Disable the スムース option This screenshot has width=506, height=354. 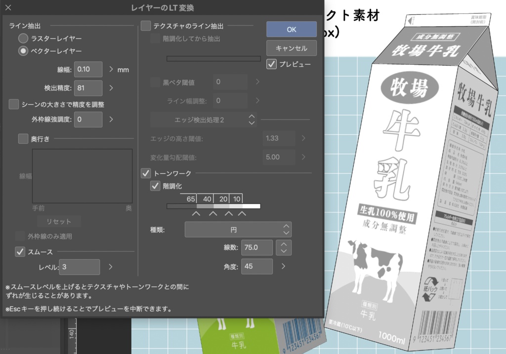(20, 252)
